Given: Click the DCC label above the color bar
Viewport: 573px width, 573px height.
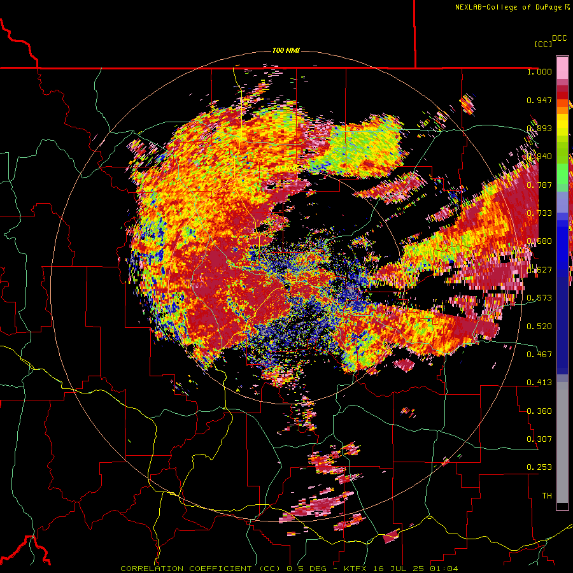Looking at the screenshot, I should point(560,38).
